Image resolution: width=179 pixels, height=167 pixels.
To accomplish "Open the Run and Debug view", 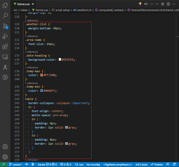I will click(x=5, y=36).
